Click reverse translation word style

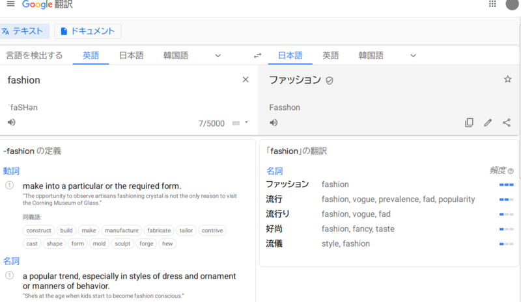[330, 244]
